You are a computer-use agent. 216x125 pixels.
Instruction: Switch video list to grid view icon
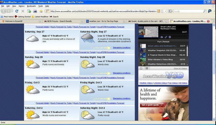[147, 68]
